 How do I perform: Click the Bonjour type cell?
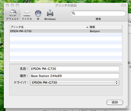95,31
